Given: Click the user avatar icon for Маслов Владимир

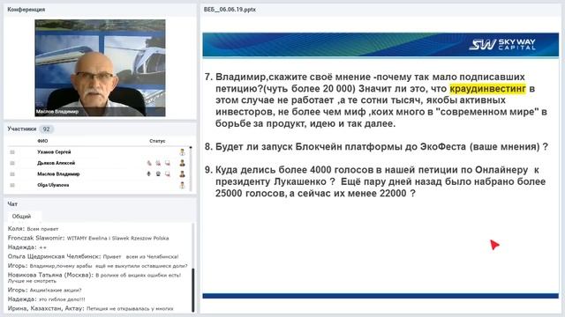Looking at the screenshot, I should 183,174.
